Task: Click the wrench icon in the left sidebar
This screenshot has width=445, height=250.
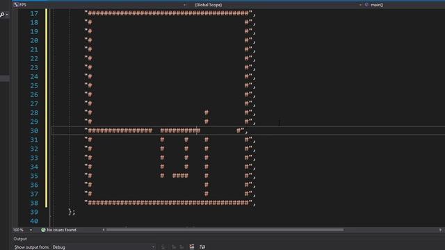Action: 2,14
